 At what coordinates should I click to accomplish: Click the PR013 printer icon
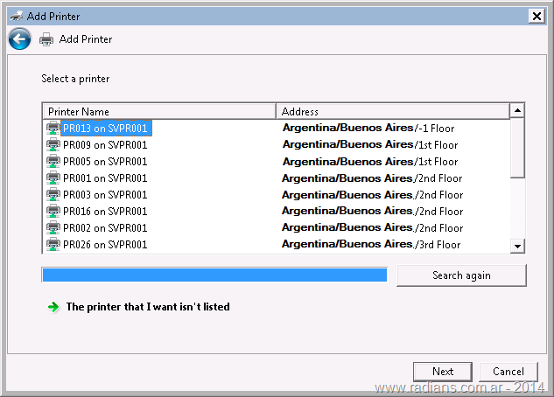[x=53, y=129]
